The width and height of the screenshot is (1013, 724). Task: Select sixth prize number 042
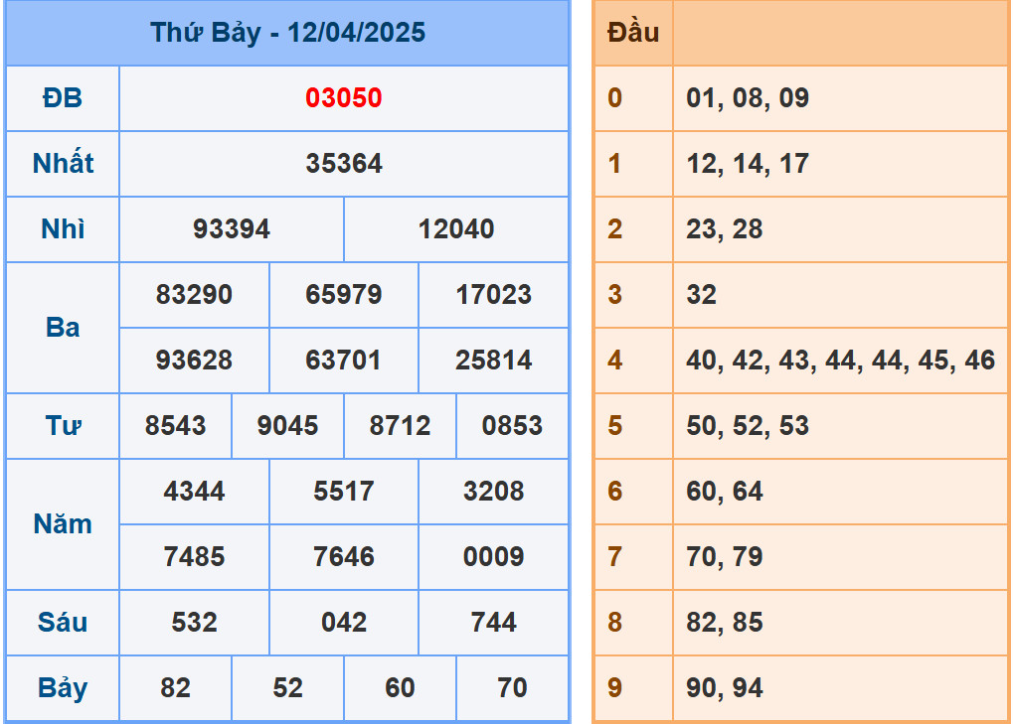[x=344, y=623]
